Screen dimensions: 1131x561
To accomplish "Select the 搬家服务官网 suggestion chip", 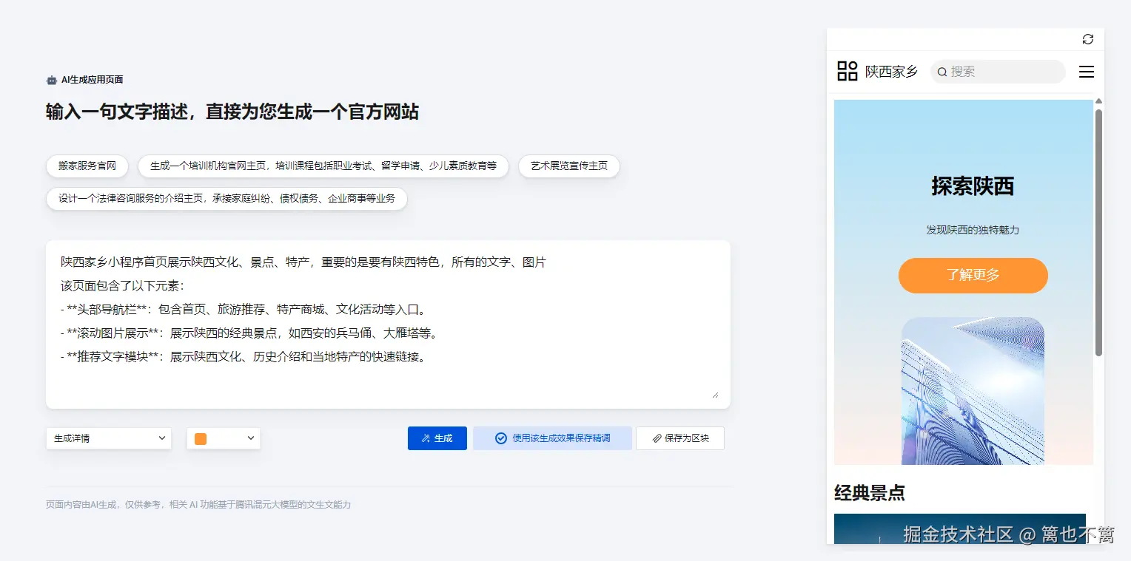I will click(87, 166).
